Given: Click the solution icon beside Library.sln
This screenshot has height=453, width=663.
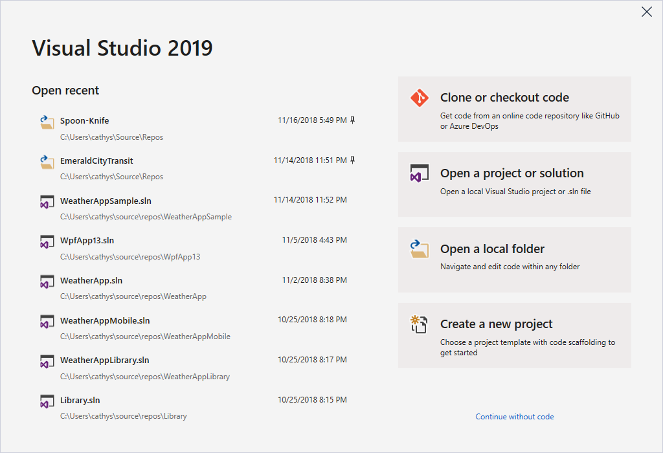Looking at the screenshot, I should tap(47, 401).
